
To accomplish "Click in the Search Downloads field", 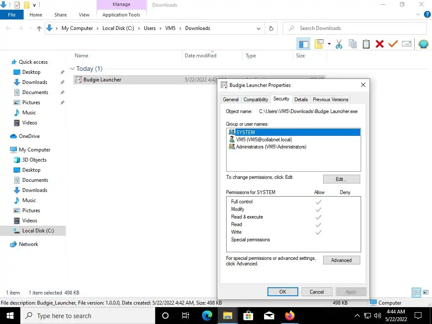I will point(354,28).
